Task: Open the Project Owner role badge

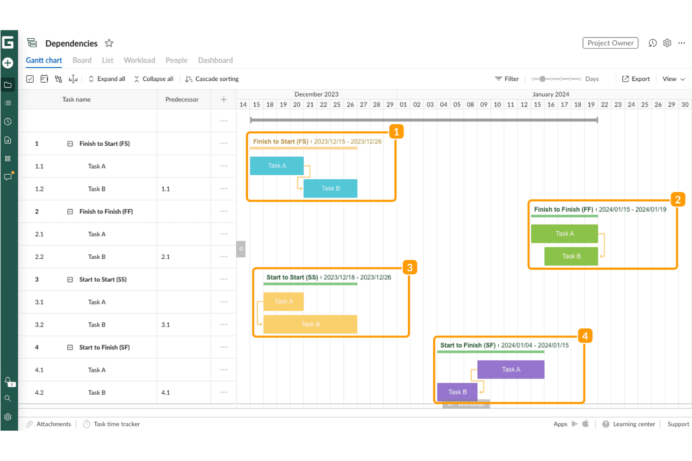Action: (x=611, y=43)
